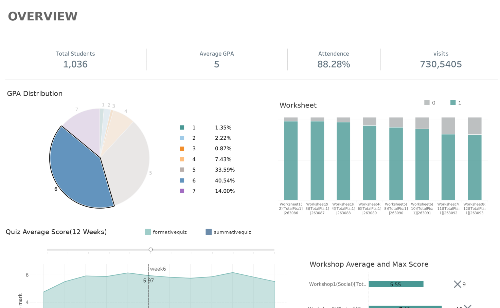Click the GPA 1 legend color swatch
This screenshot has width=500, height=308.
(x=182, y=128)
